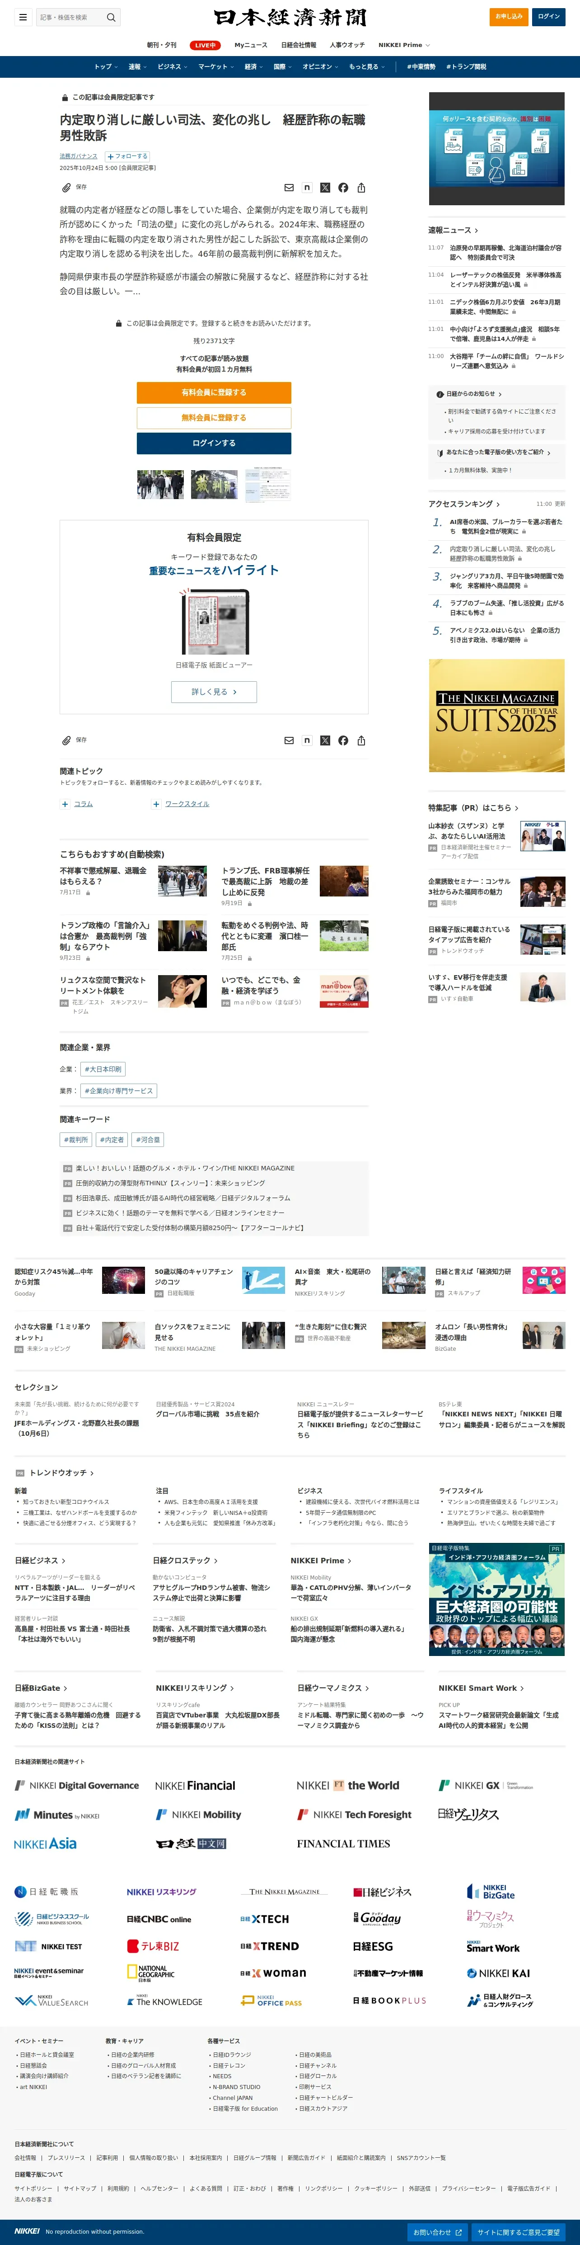The image size is (580, 2245).
Task: Click the blue ログイン header button
Action: coord(550,17)
